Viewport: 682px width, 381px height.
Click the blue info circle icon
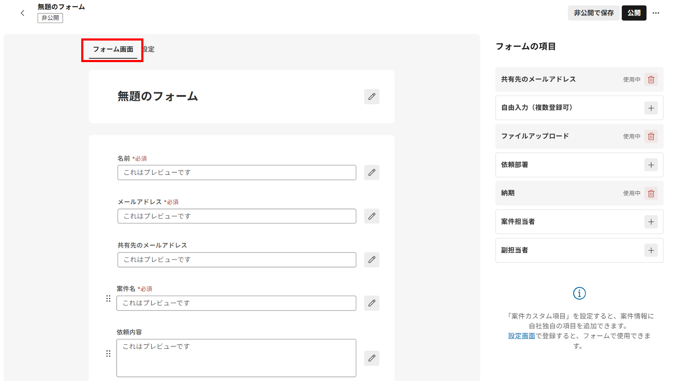pyautogui.click(x=579, y=293)
